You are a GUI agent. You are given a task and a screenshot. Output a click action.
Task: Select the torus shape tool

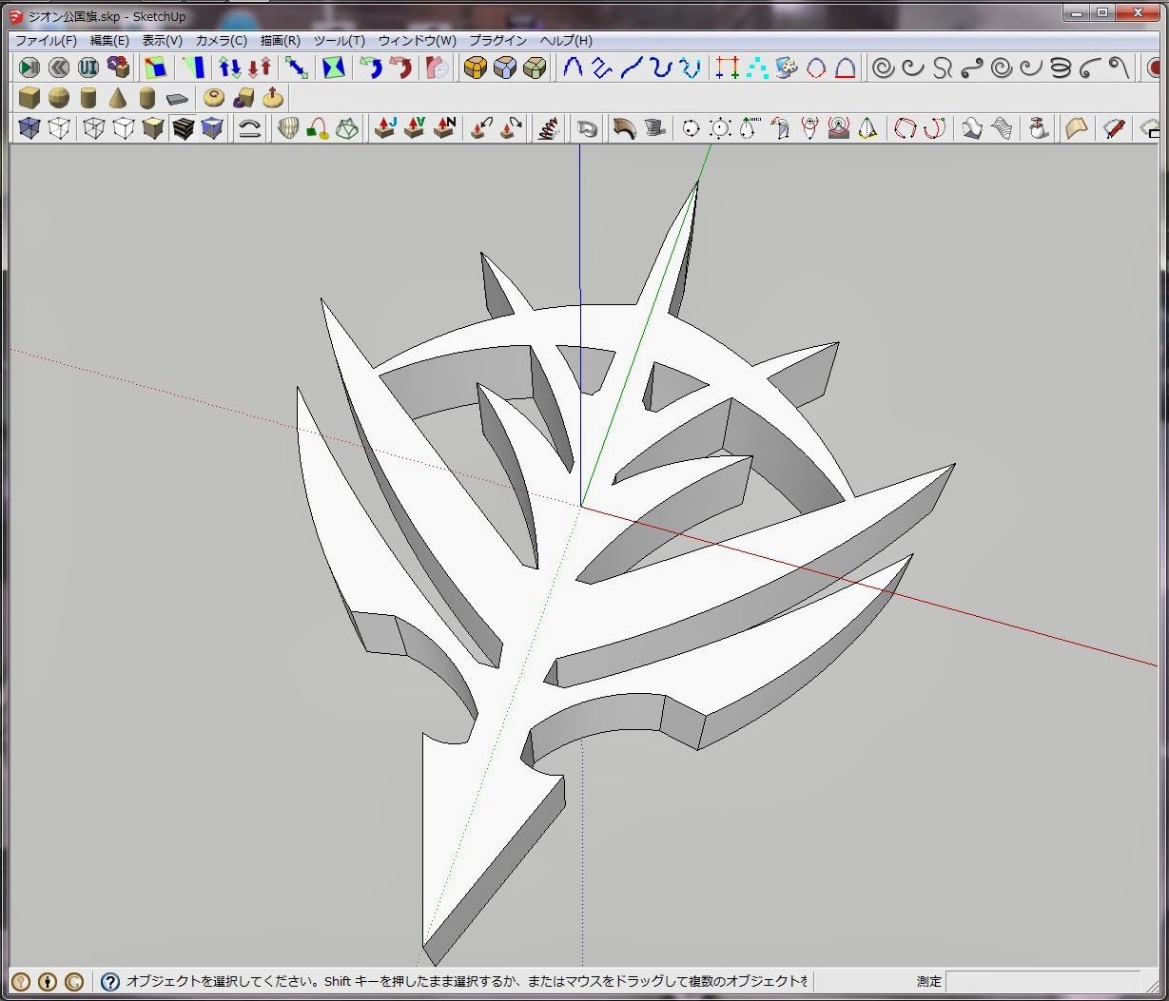click(214, 98)
